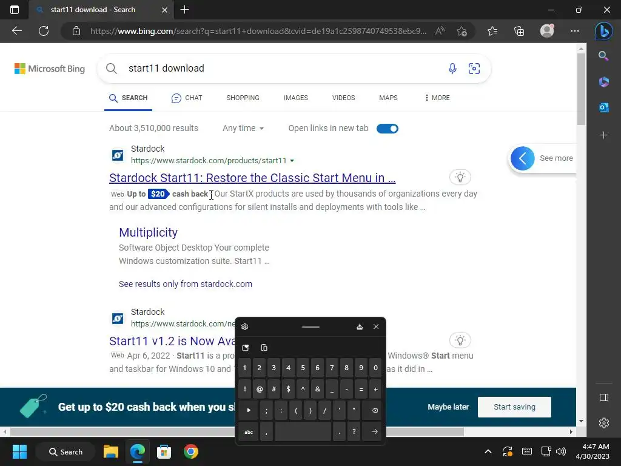Switch to the SHOPPING tab
The width and height of the screenshot is (621, 466).
pos(243,98)
